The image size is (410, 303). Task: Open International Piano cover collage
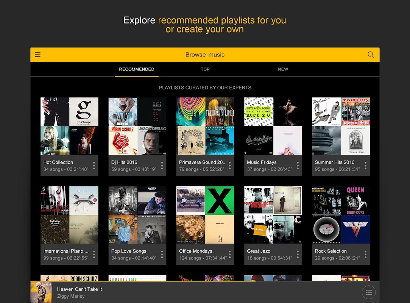click(69, 215)
